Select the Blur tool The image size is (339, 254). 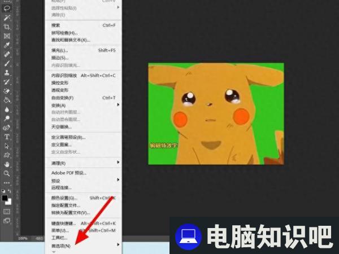click(7, 110)
